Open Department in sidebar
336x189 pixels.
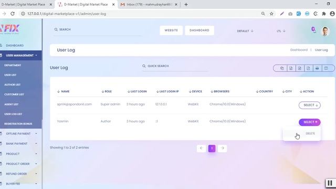coord(13,65)
